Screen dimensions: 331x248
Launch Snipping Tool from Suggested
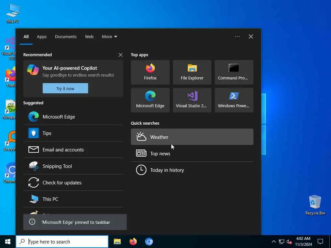[73, 166]
